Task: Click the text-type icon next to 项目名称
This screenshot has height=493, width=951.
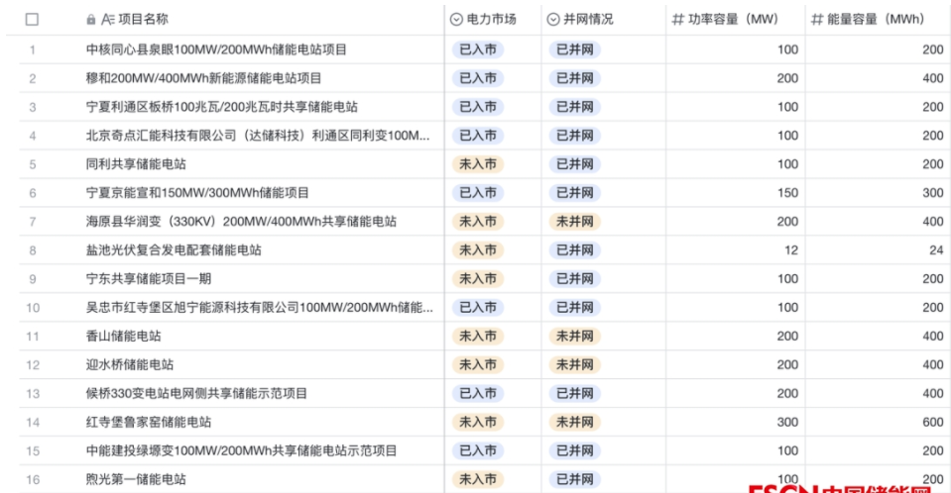Action: 107,20
